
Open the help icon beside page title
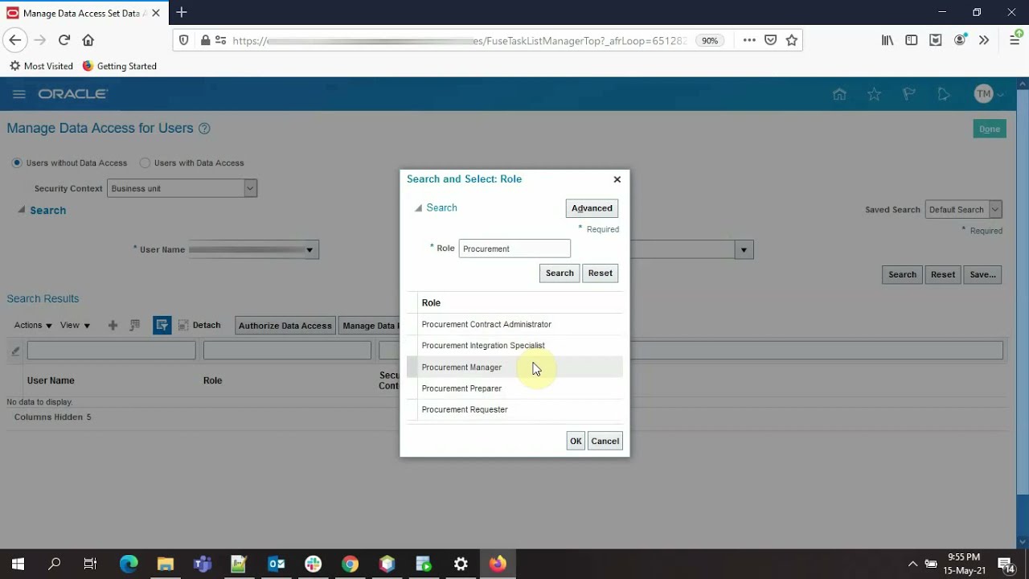(x=204, y=129)
